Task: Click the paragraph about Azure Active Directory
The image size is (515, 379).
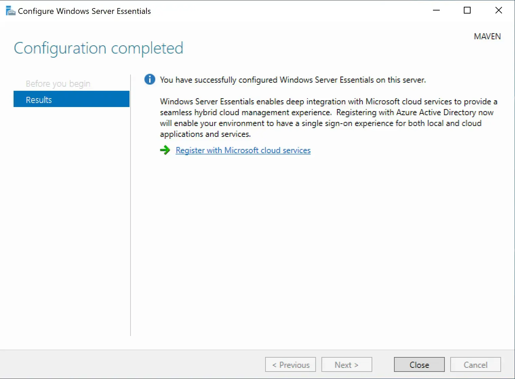Action: (329, 118)
